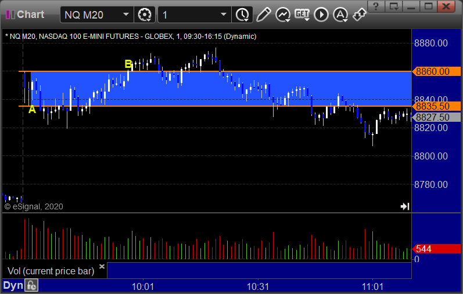Click the 544 volume value label
The width and height of the screenshot is (463, 294).
coord(436,249)
